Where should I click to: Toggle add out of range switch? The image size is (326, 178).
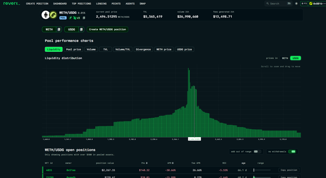257,152
